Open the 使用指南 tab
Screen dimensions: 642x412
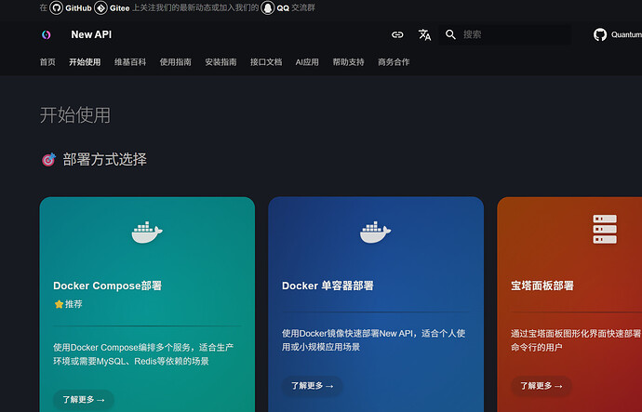pyautogui.click(x=176, y=62)
